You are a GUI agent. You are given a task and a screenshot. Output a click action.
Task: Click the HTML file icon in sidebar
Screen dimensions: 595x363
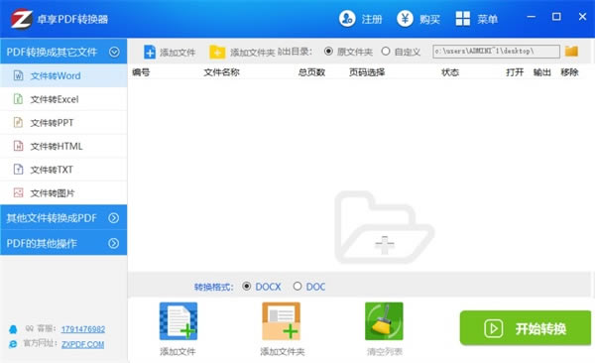click(18, 146)
